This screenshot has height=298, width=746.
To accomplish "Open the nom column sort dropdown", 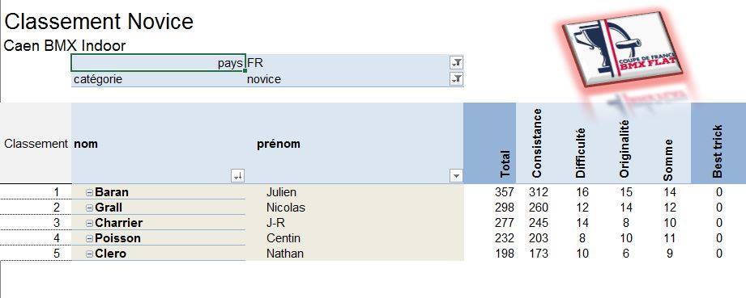I will coord(237,176).
